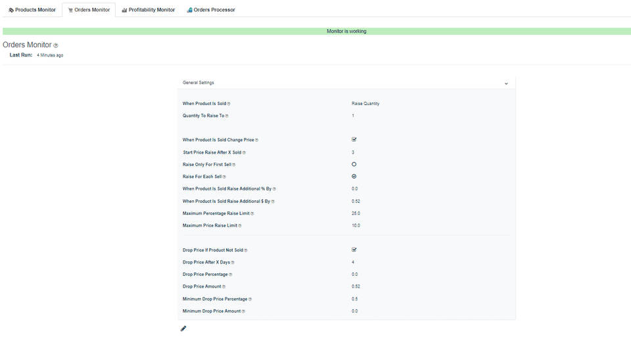Click help icon beside Maximum Percentage Raise Limit

click(252, 213)
